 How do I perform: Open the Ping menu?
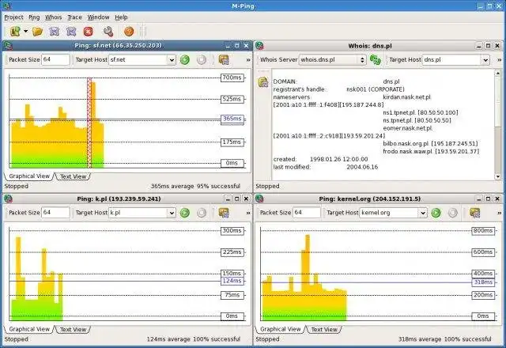[34, 17]
